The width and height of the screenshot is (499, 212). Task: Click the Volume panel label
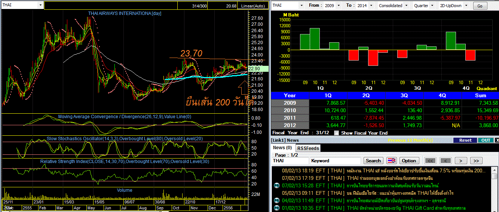tap(124, 190)
